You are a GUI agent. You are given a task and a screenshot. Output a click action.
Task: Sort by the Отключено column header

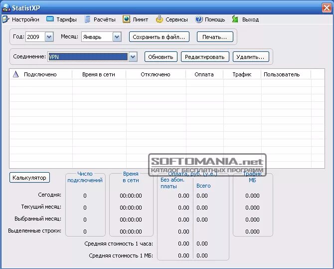pos(156,74)
